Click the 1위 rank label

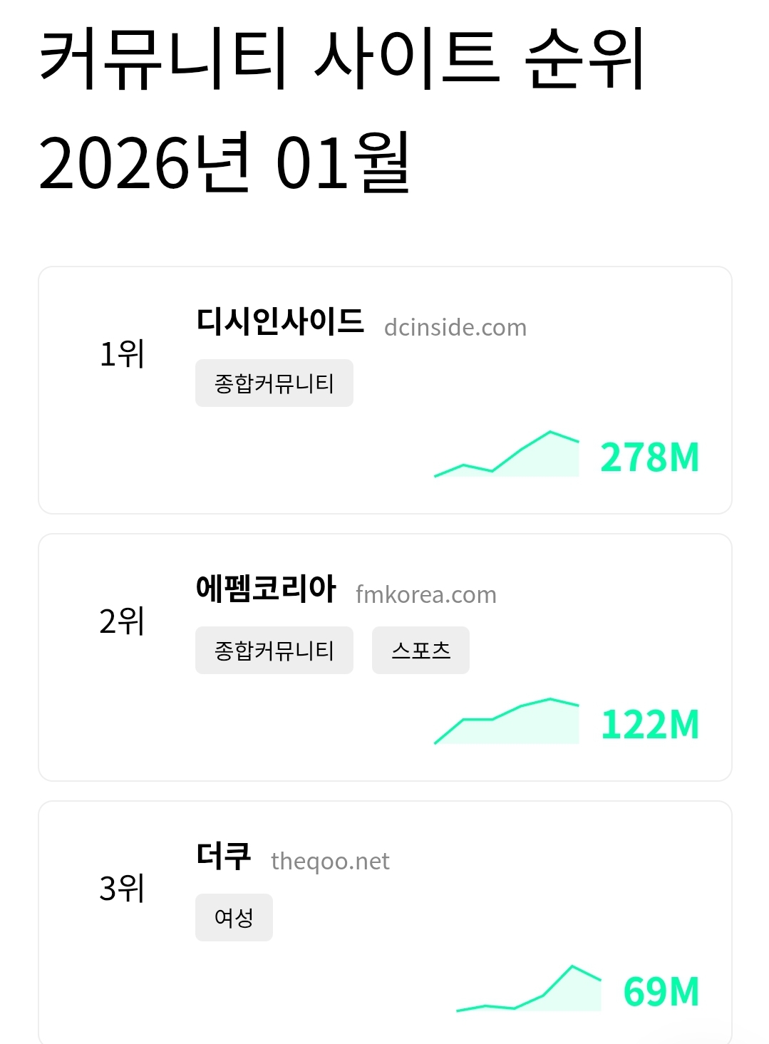tap(122, 354)
